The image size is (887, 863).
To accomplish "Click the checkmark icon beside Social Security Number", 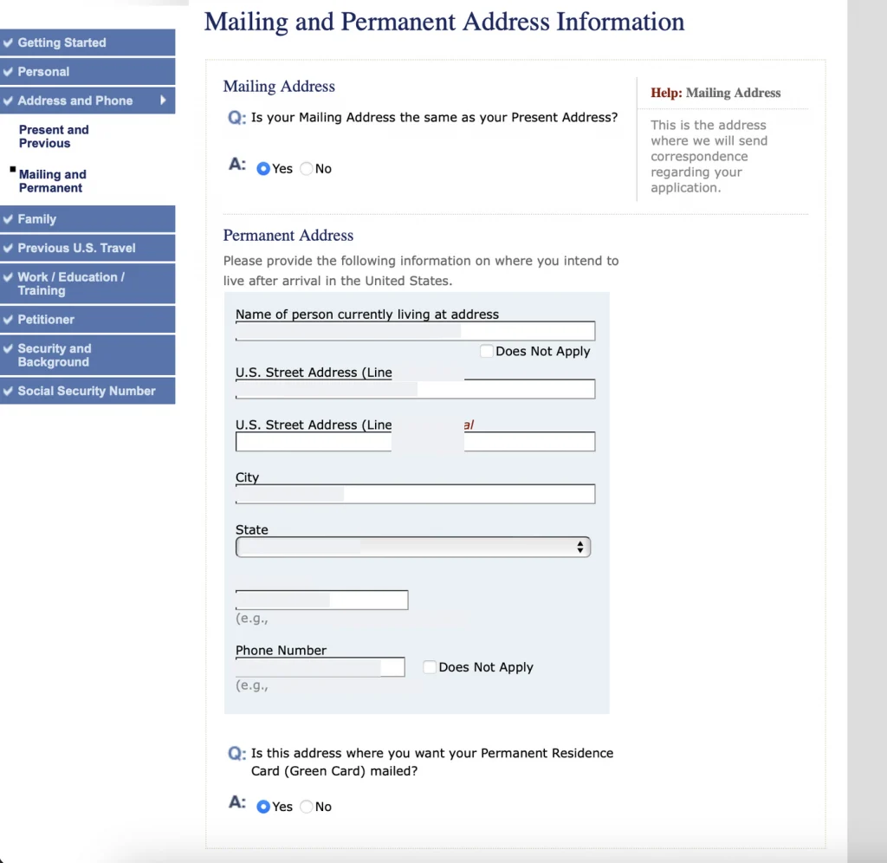I will point(8,391).
